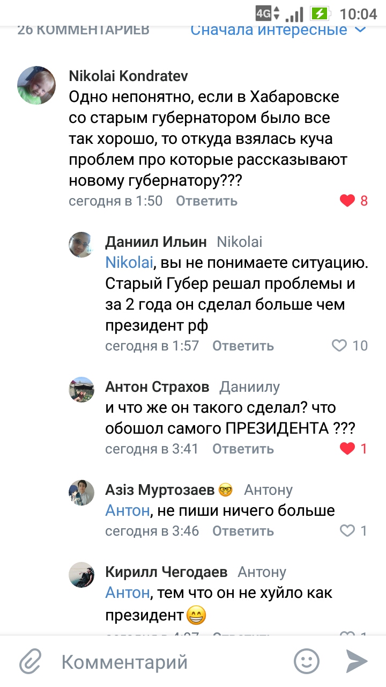
Task: Open Nikolai Kondratev's profile avatar
Action: point(36,85)
